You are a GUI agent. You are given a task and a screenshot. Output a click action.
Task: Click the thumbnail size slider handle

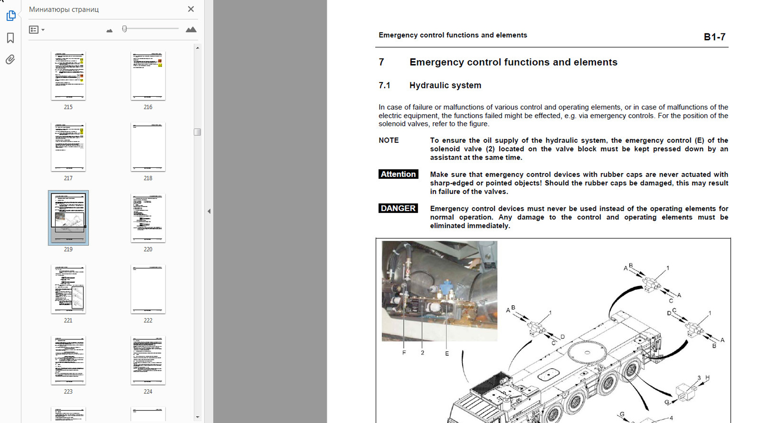(x=125, y=29)
